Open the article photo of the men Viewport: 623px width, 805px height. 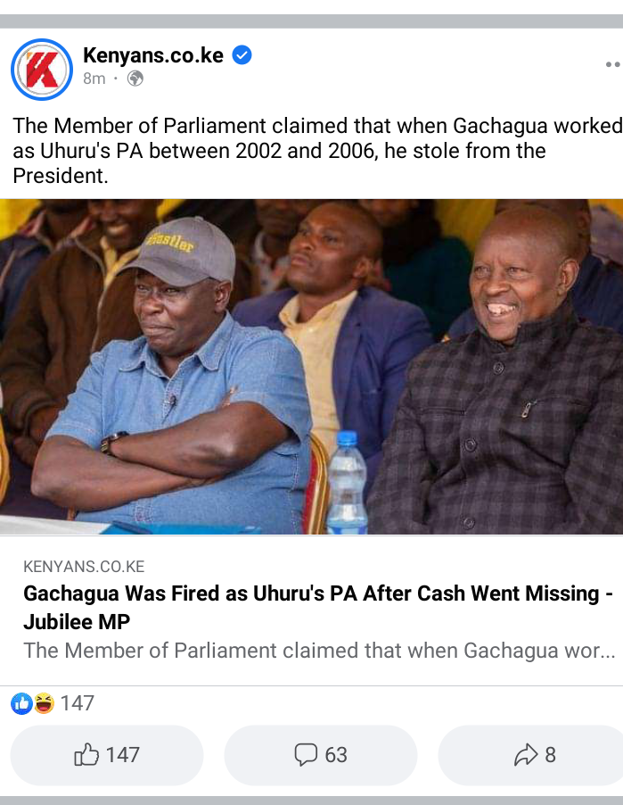[x=311, y=367]
